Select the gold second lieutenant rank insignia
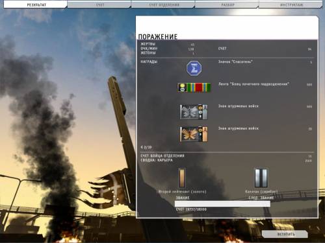 coord(181,178)
